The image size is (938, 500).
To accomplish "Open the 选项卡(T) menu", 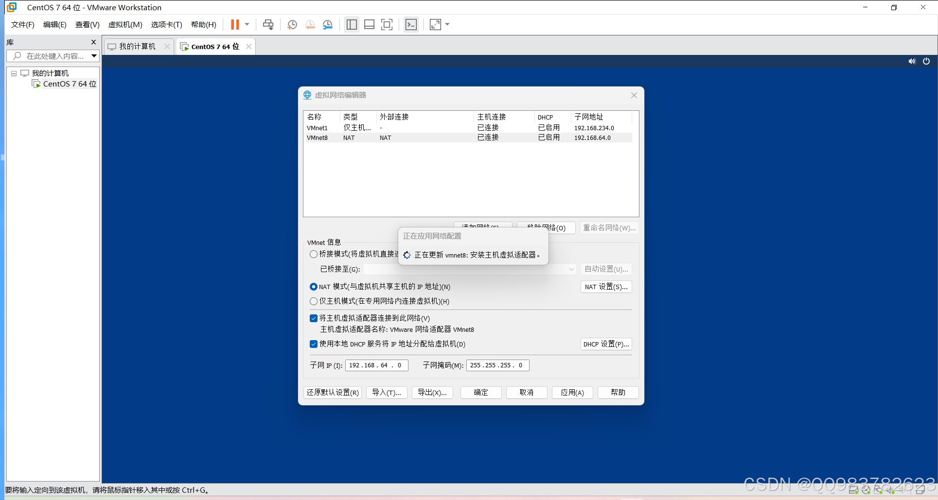I will [166, 25].
